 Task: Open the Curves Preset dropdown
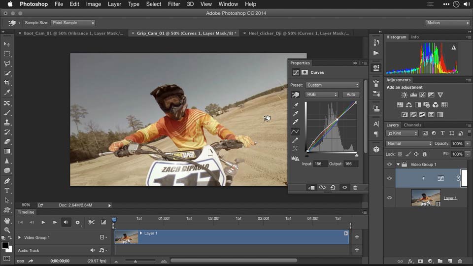click(333, 85)
